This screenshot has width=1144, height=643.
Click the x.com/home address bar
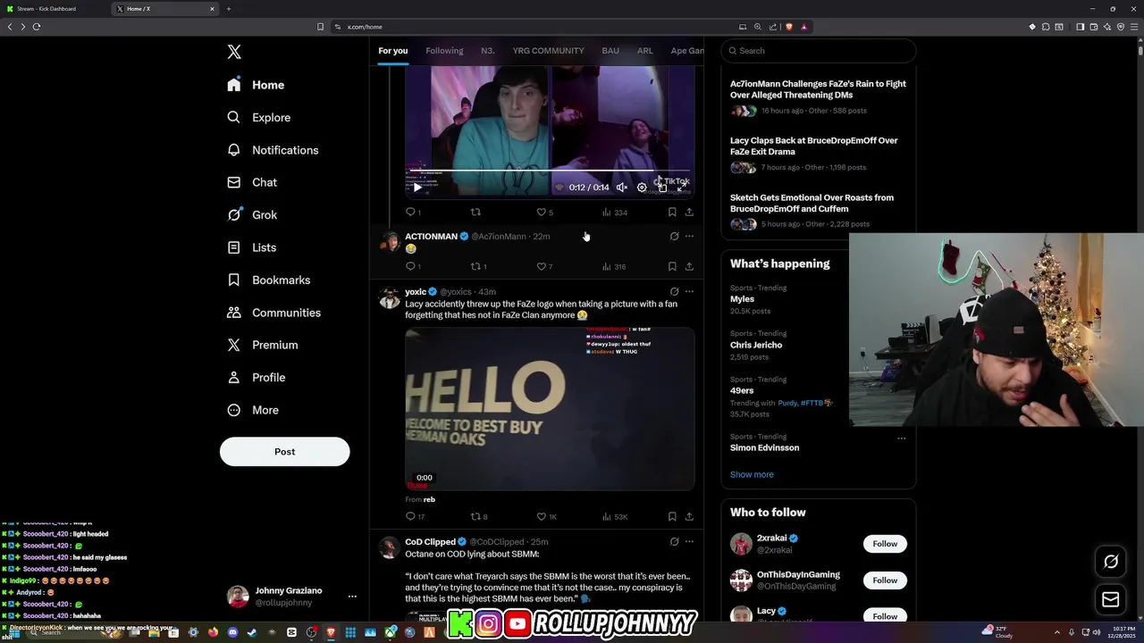(365, 27)
